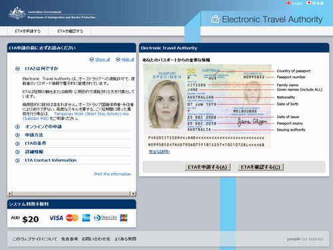Click the JCB card logo
This screenshot has width=333, height=250.
124,218
